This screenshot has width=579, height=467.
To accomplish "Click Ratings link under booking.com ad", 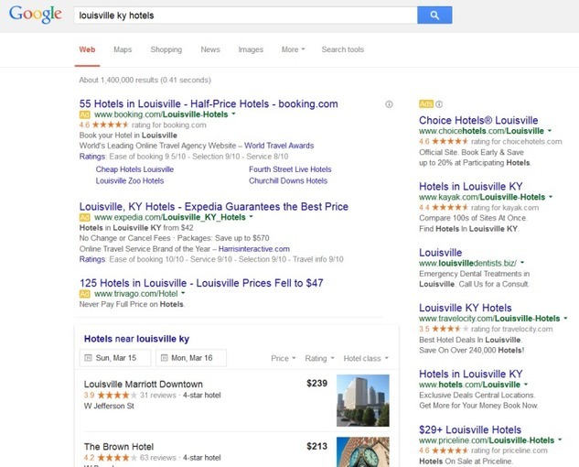I will (x=92, y=157).
